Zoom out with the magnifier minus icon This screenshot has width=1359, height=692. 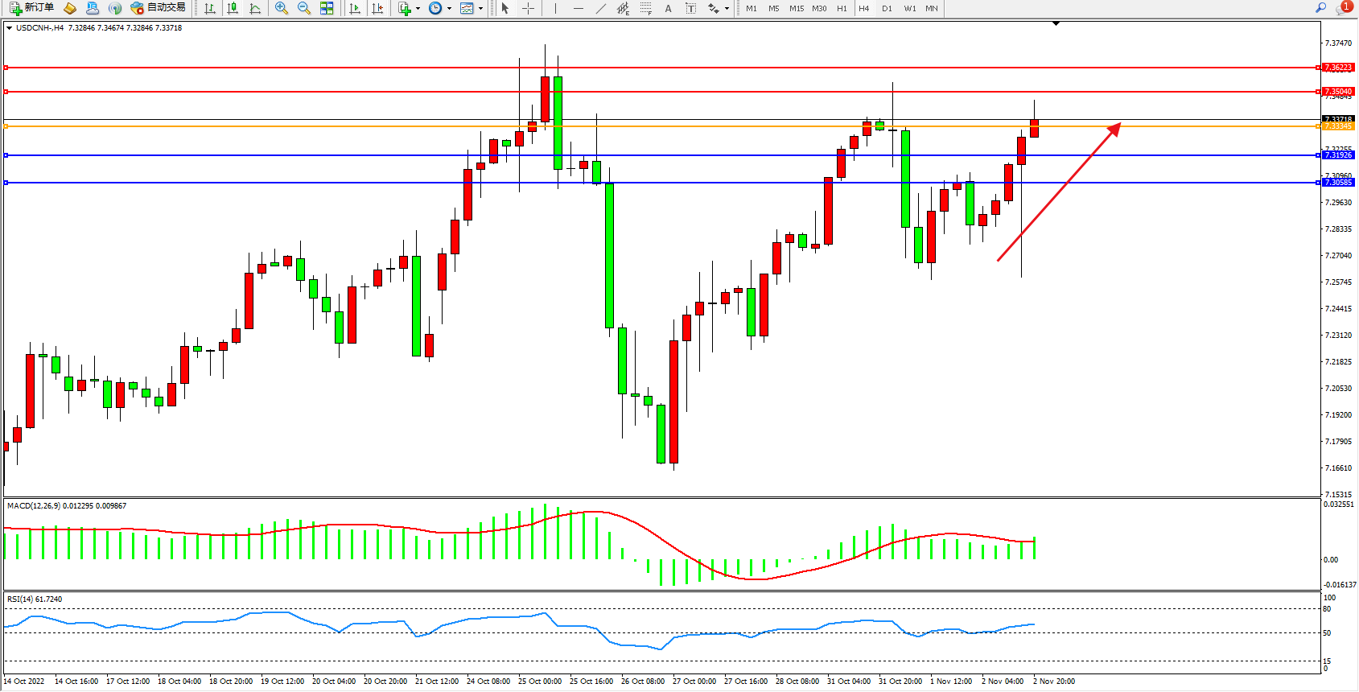pyautogui.click(x=304, y=8)
